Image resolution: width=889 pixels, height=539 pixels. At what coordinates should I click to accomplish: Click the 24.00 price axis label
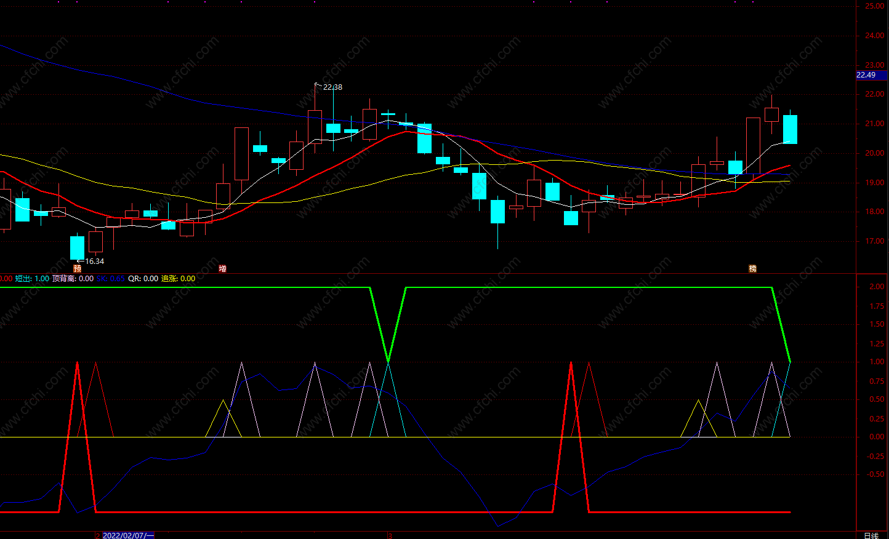click(874, 36)
